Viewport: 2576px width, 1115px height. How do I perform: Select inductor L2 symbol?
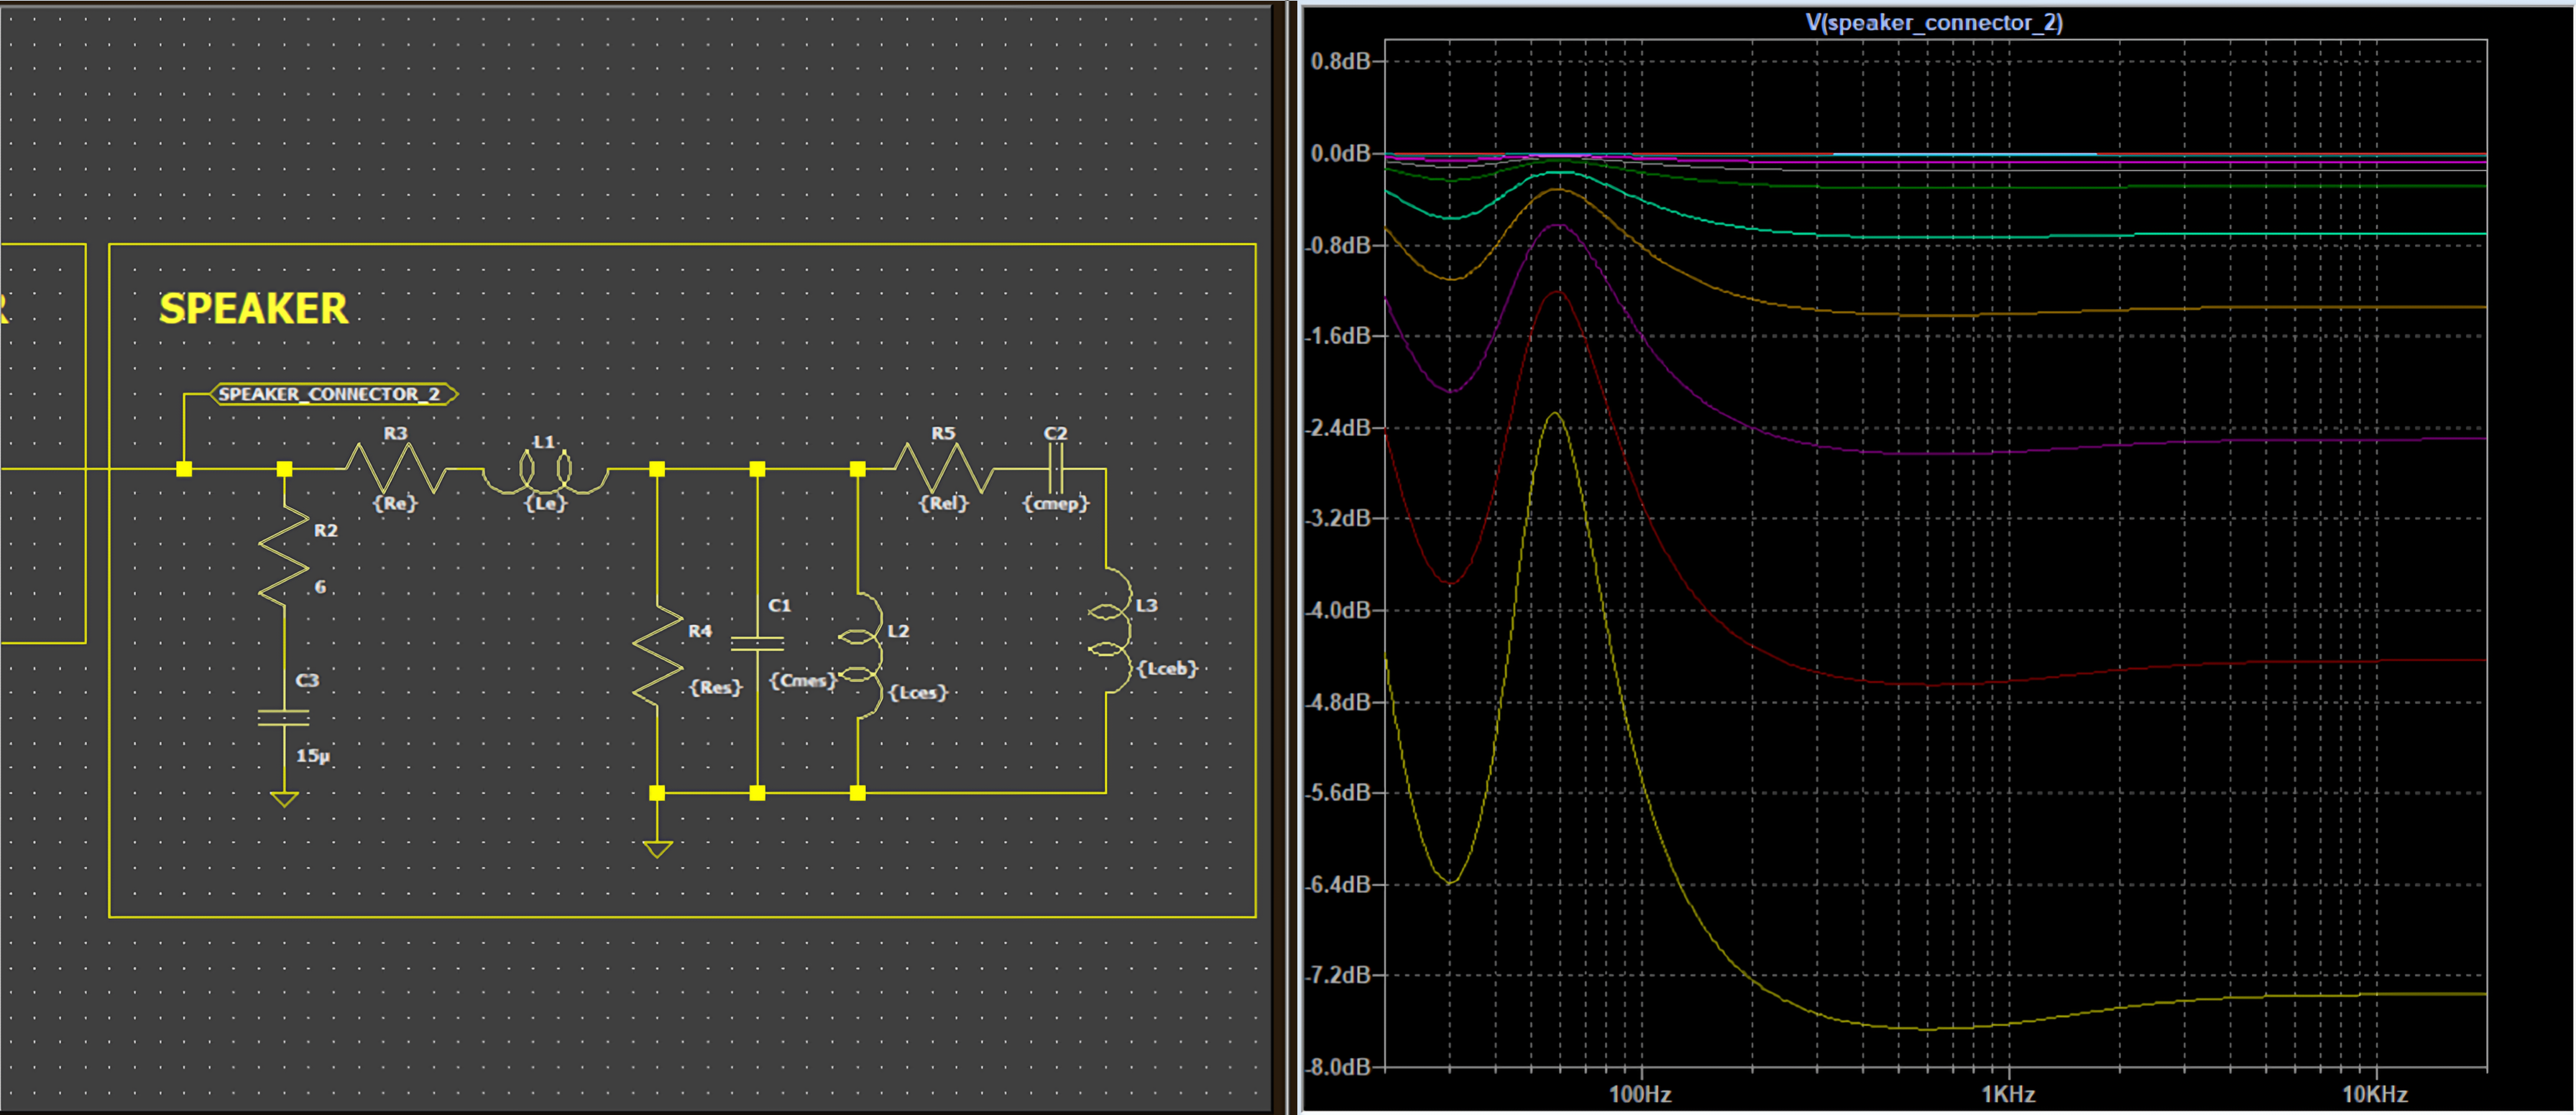tap(862, 655)
